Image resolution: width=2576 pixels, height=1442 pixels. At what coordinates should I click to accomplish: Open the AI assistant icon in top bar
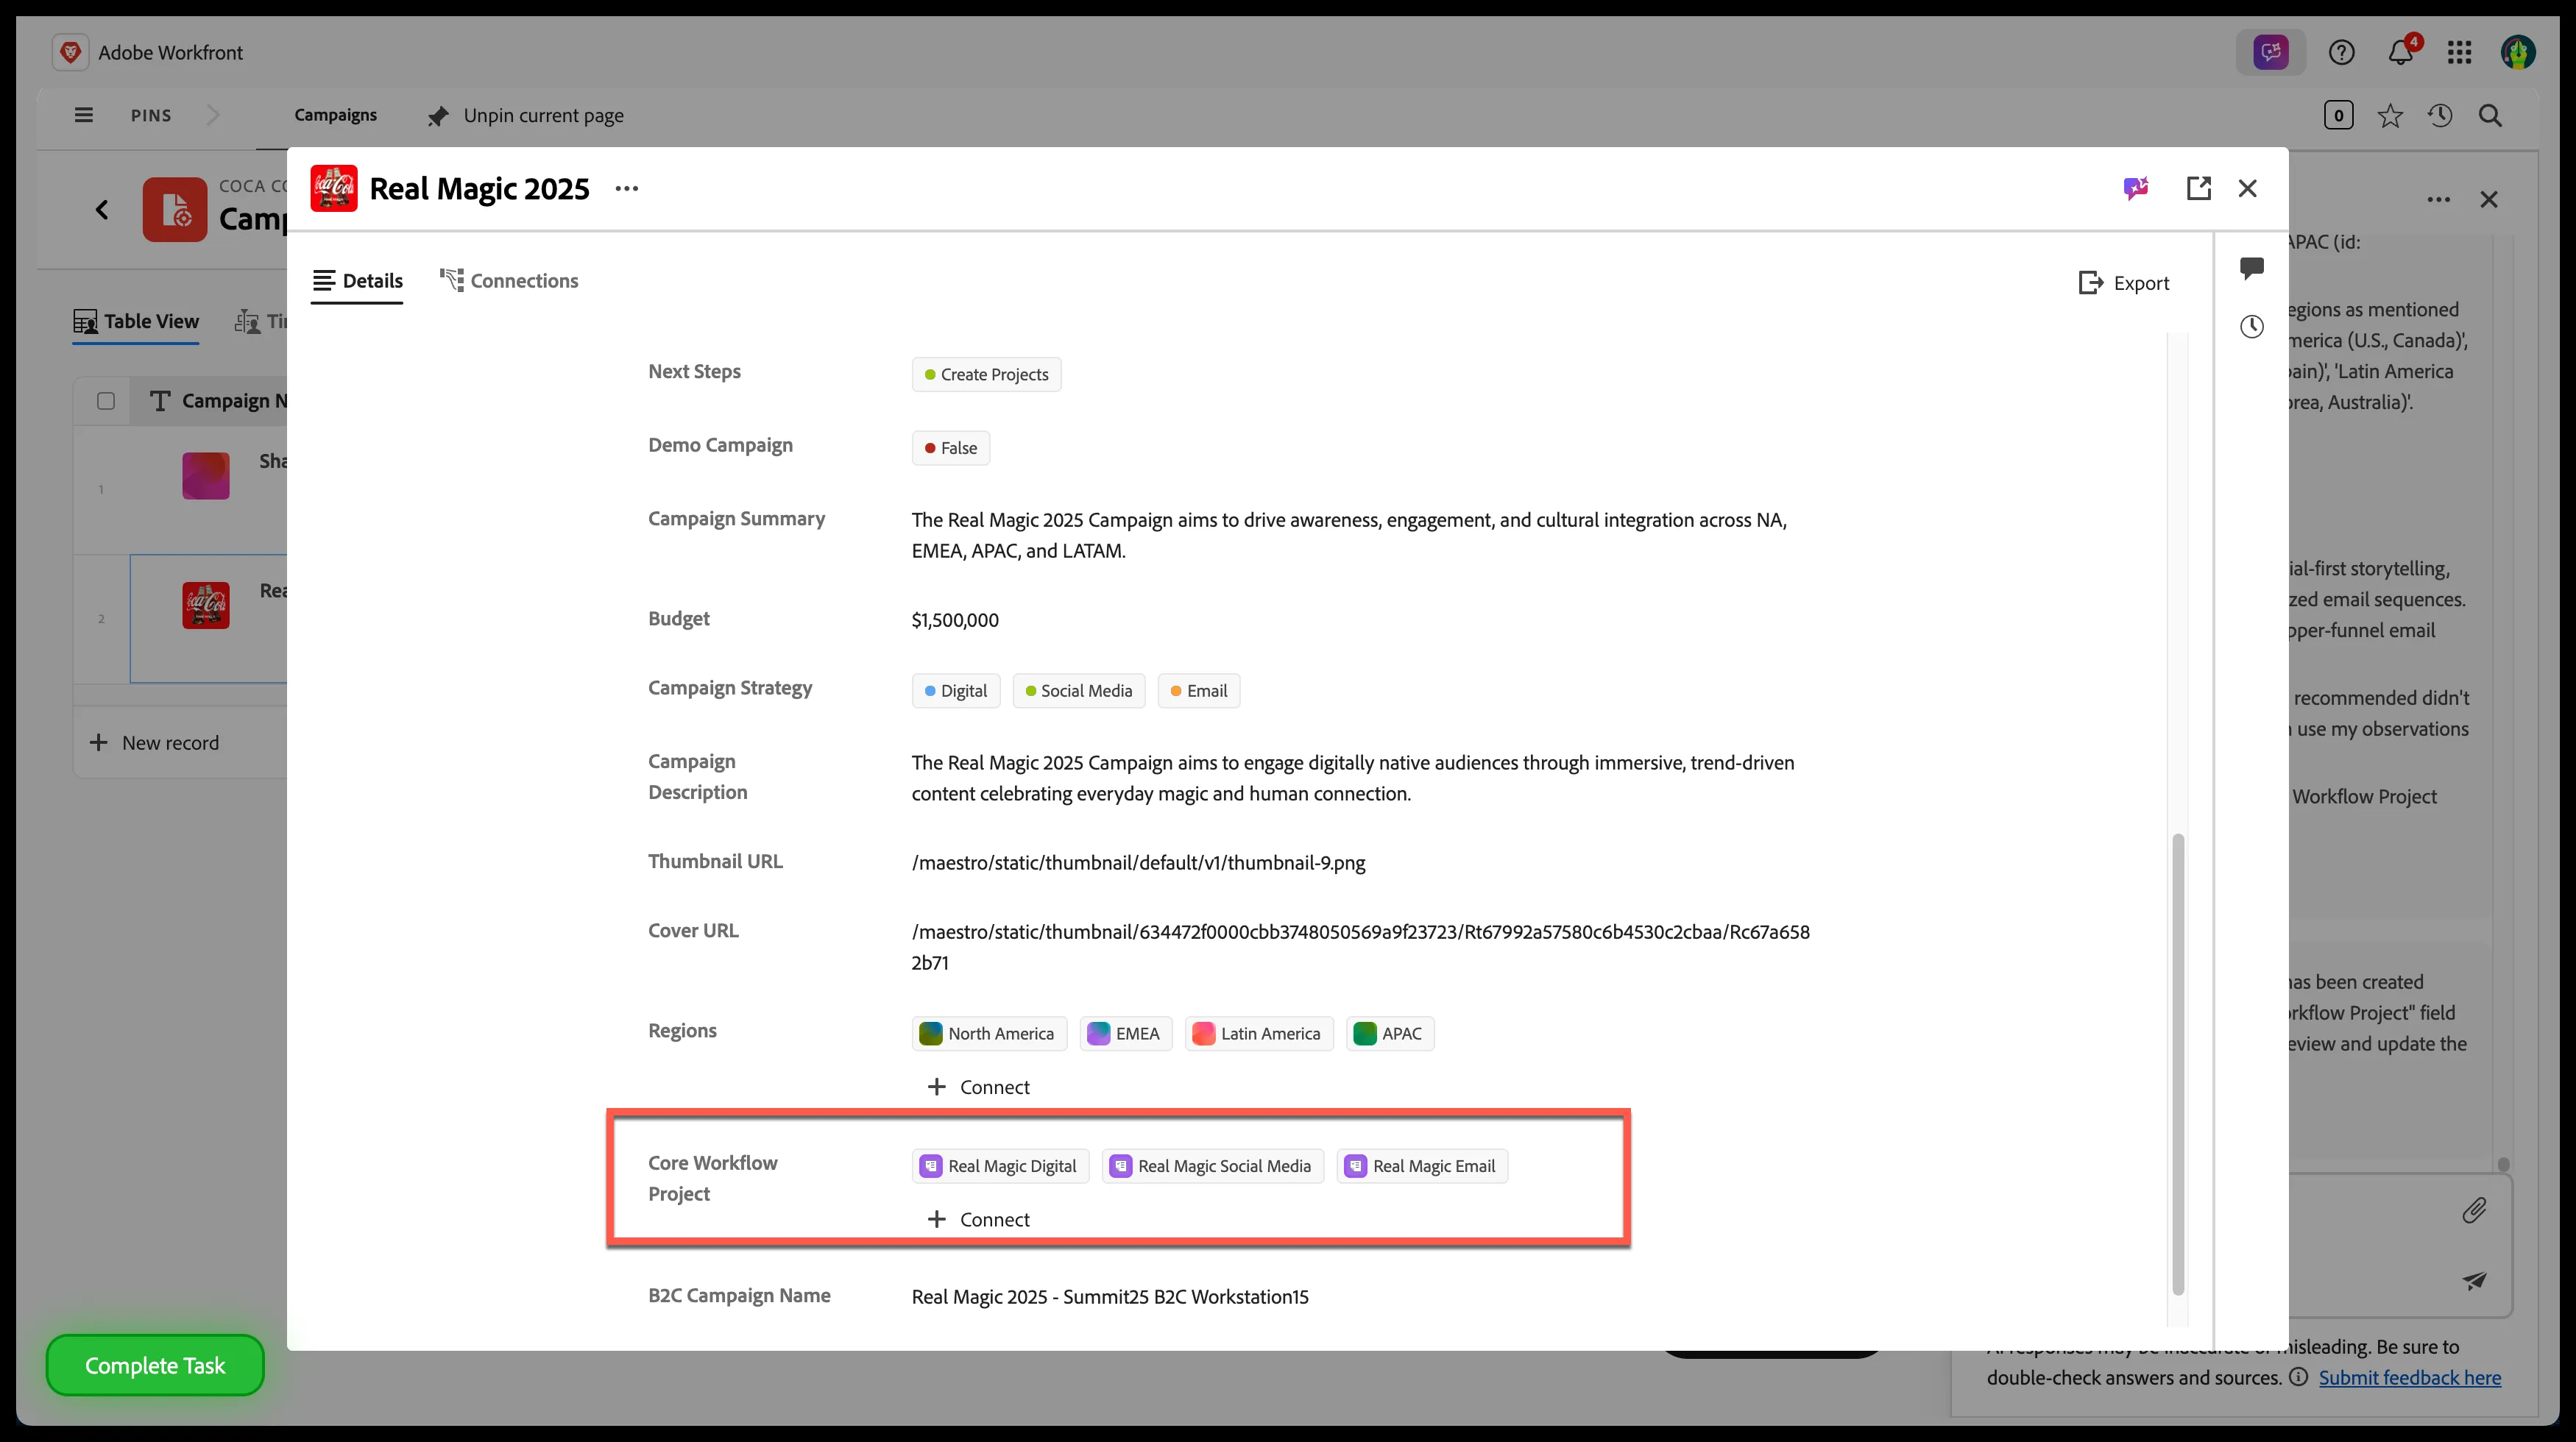tap(2270, 52)
